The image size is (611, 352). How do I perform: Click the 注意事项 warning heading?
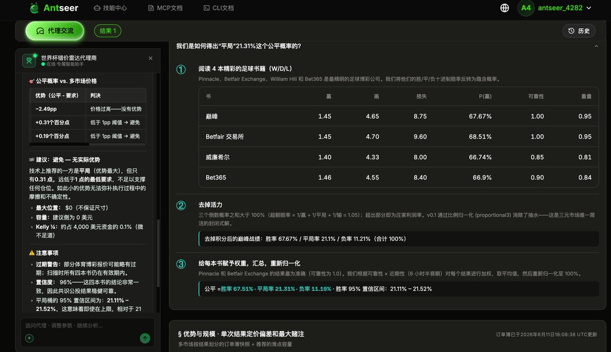click(x=44, y=252)
